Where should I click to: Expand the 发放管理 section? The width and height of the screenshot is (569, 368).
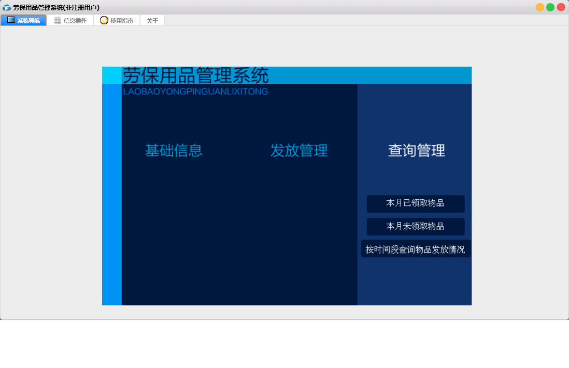click(299, 151)
